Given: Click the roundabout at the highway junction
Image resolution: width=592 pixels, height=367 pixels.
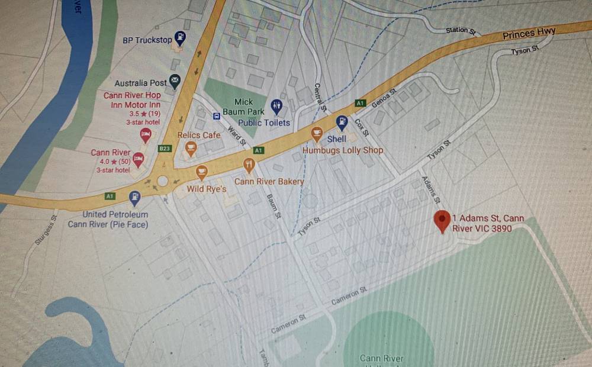Looking at the screenshot, I should (163, 181).
